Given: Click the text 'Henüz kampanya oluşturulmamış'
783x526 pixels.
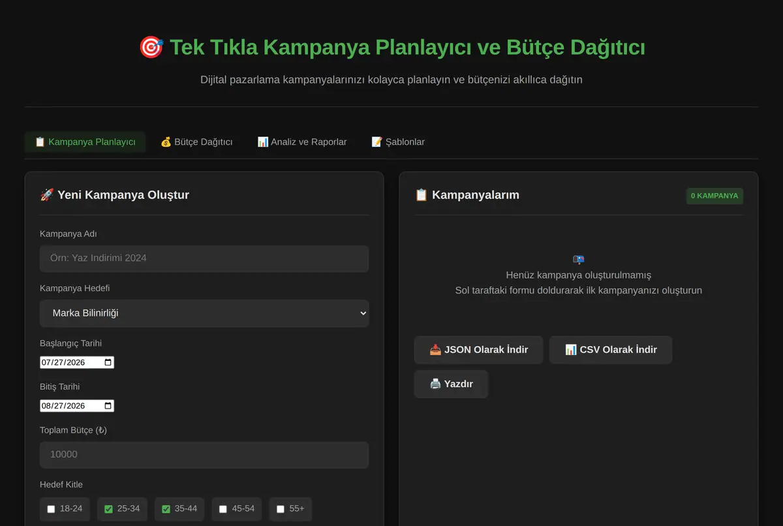Looking at the screenshot, I should pyautogui.click(x=579, y=275).
